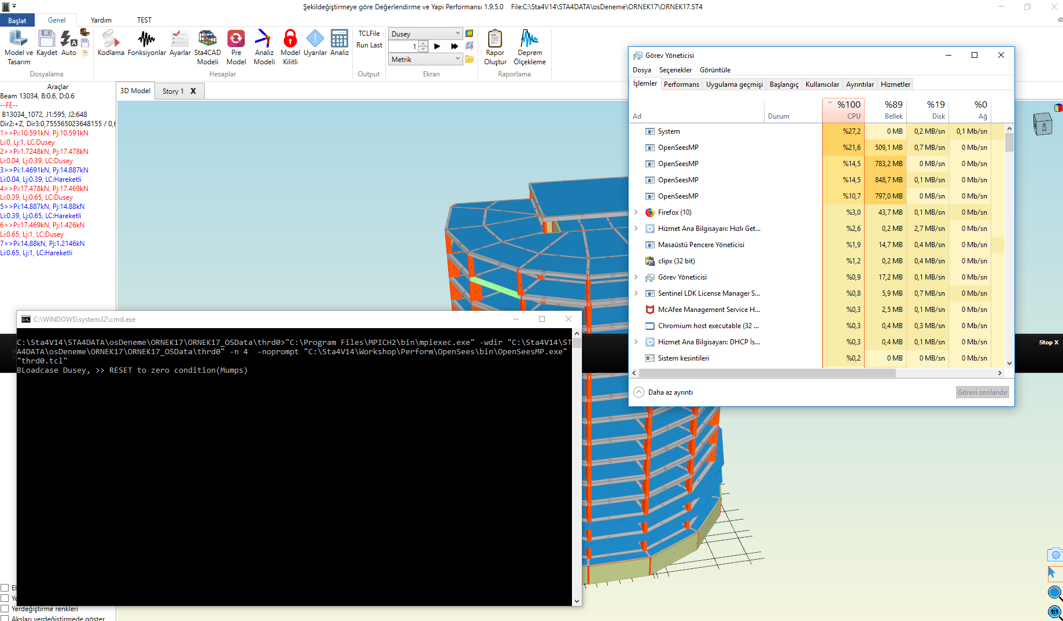Switch to the Performans tab

[681, 84]
